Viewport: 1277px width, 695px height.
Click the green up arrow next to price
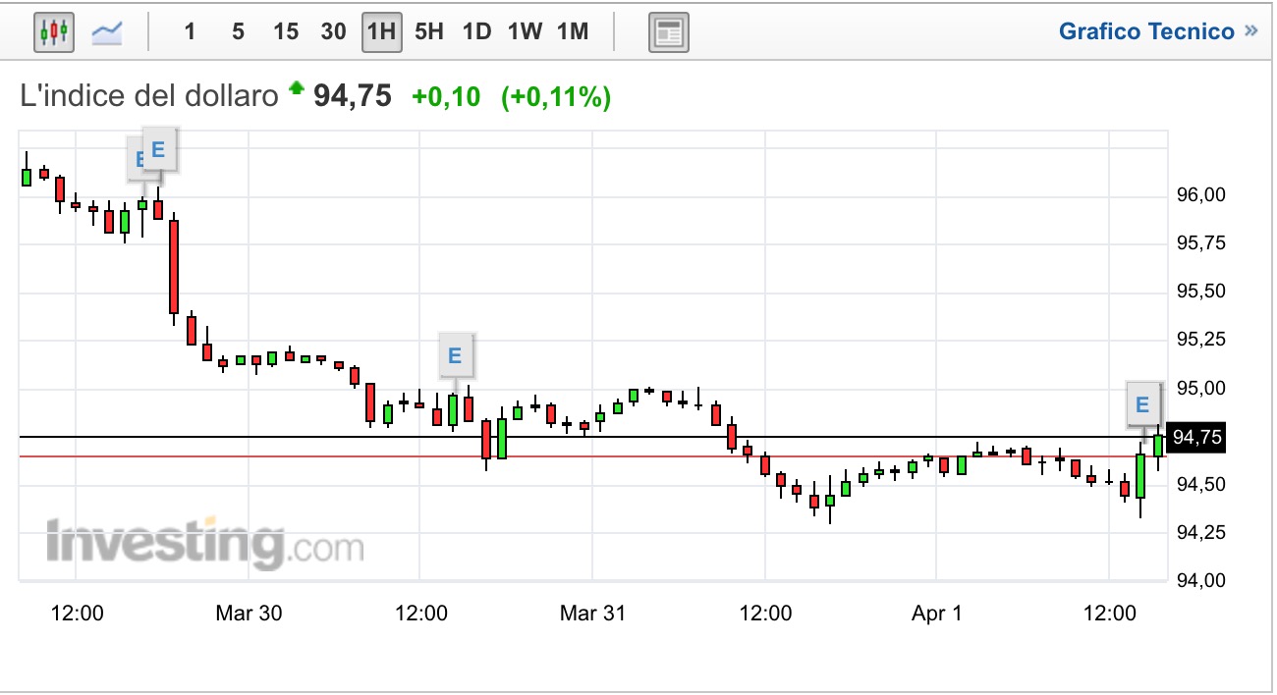pos(297,89)
